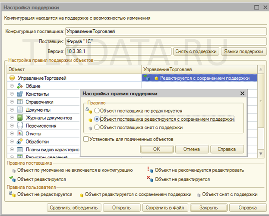Expand the Документы tree node
Viewport: 269px width, 216px height.
(x=12, y=110)
